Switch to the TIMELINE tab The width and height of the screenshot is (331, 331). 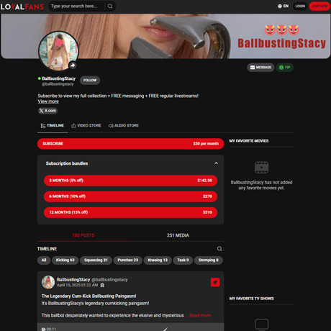tap(53, 125)
